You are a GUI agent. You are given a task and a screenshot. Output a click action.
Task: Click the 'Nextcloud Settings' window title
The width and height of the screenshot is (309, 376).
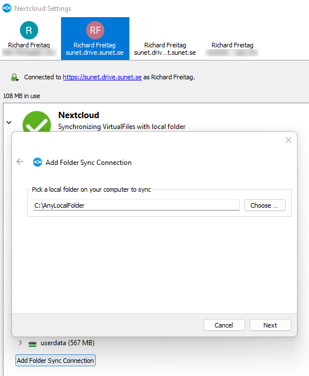tap(43, 9)
